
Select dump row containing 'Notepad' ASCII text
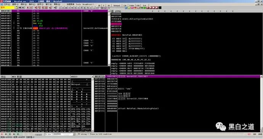point(46,84)
